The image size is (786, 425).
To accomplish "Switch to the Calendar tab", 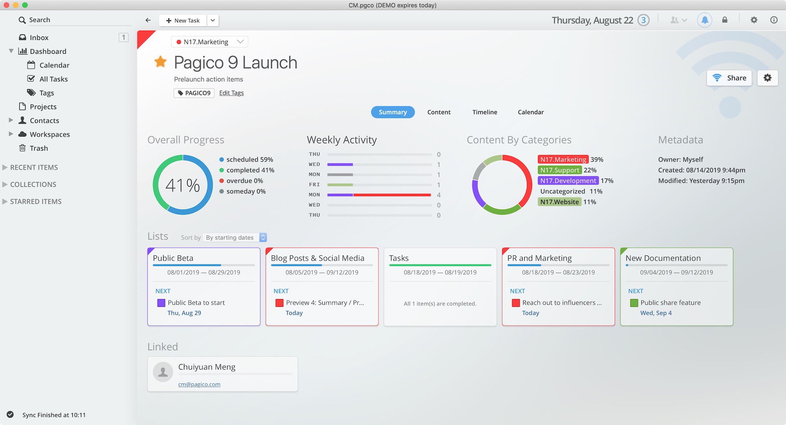I will pos(531,112).
